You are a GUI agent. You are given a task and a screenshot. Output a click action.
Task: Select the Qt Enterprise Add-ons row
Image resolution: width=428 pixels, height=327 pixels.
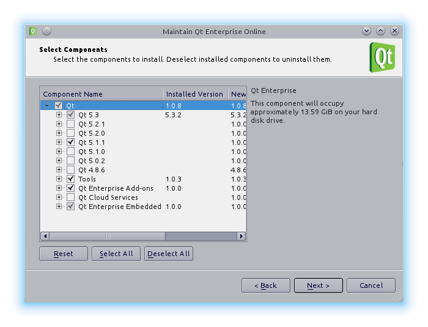116,188
